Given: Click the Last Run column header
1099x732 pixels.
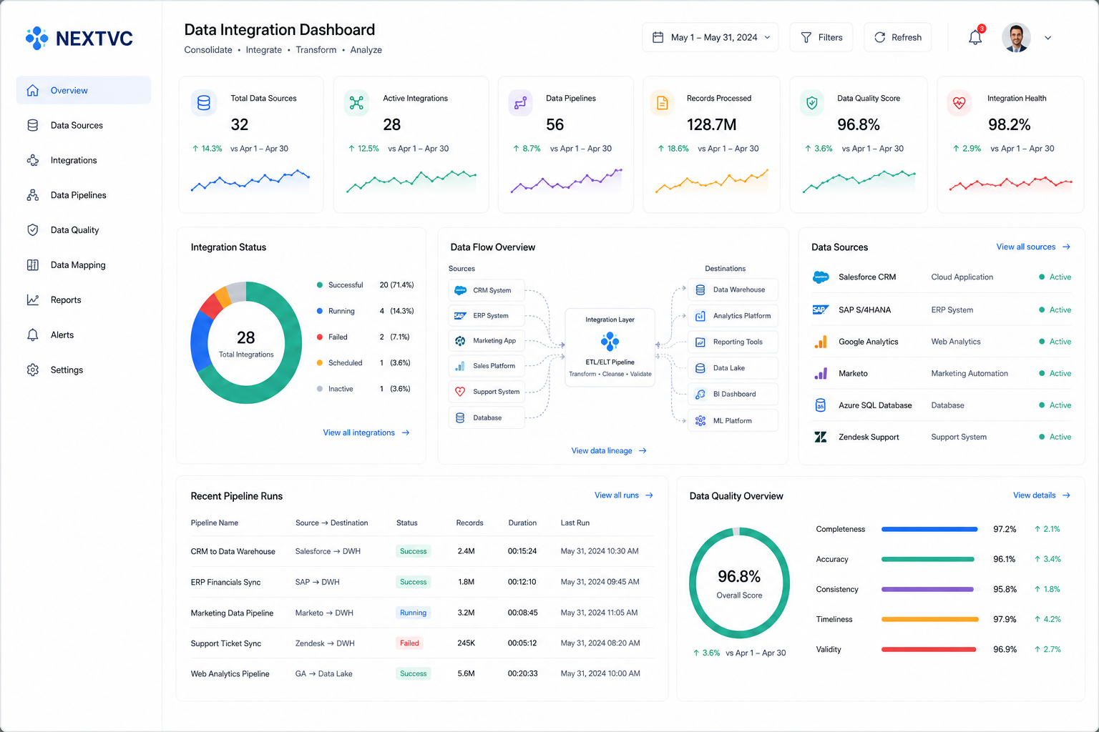Looking at the screenshot, I should click(x=575, y=523).
